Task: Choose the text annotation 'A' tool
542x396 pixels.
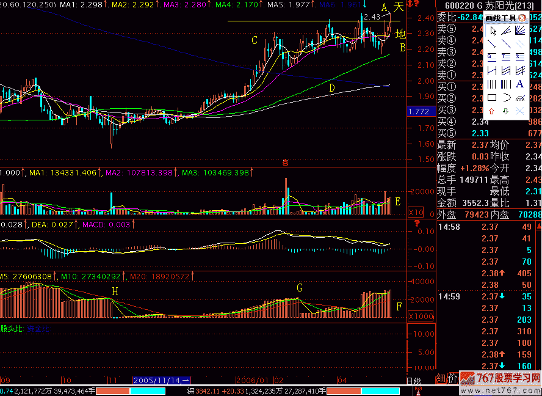Action: 520,84
